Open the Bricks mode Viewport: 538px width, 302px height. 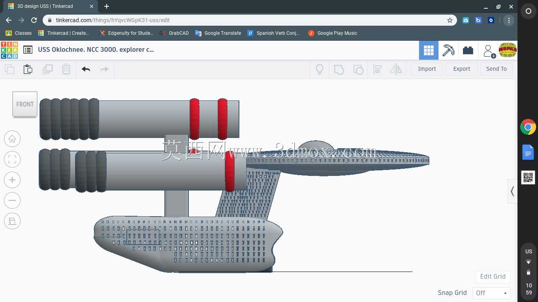(x=468, y=50)
